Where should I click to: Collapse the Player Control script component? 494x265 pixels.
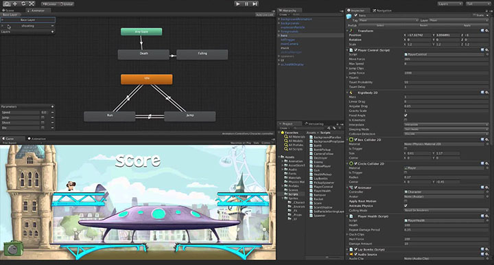pyautogui.click(x=347, y=50)
